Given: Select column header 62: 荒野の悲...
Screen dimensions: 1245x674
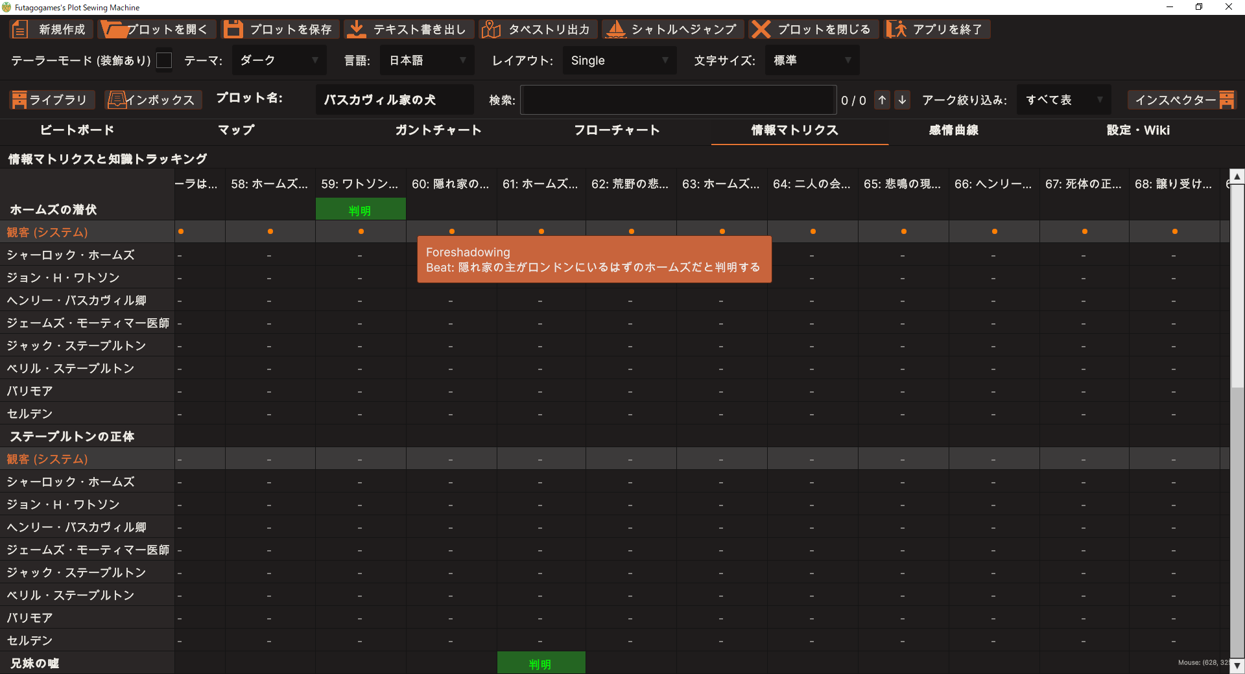Looking at the screenshot, I should click(630, 184).
